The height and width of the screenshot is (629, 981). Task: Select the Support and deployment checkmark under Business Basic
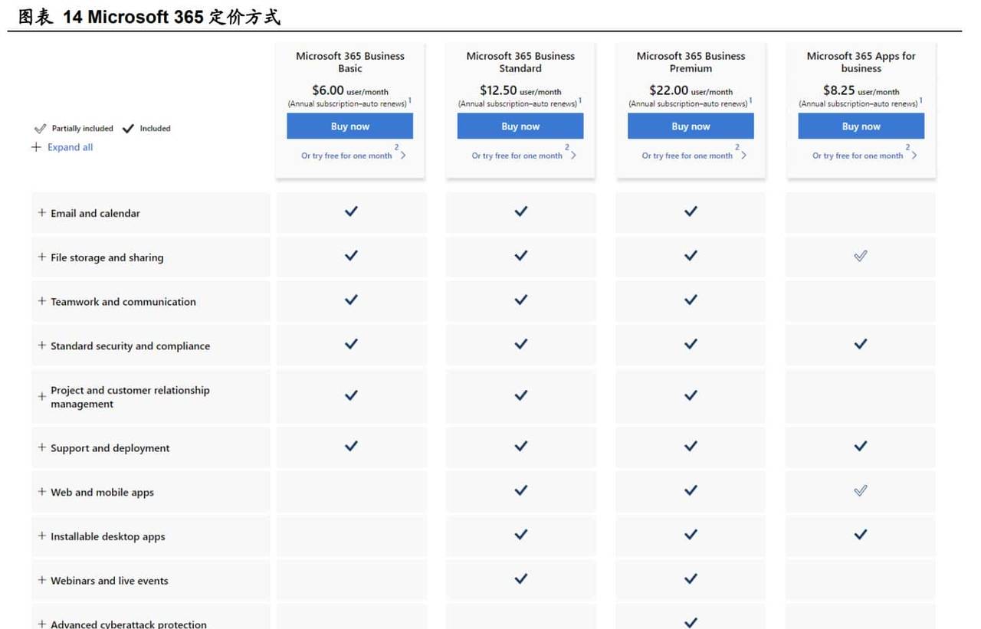point(350,445)
